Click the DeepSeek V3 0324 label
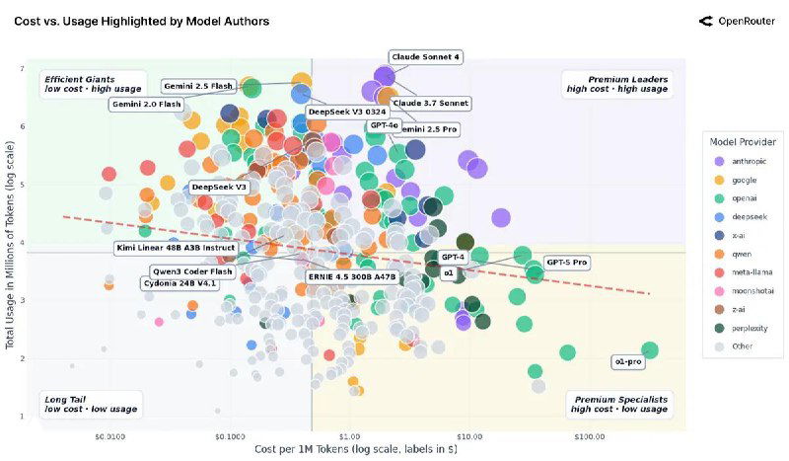The width and height of the screenshot is (789, 461). 341,112
